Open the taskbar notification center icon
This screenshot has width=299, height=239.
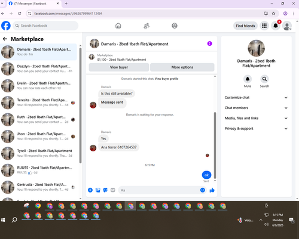click(x=292, y=220)
